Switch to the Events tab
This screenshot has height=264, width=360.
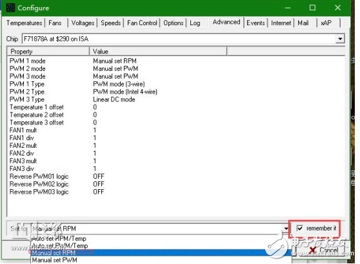point(255,23)
